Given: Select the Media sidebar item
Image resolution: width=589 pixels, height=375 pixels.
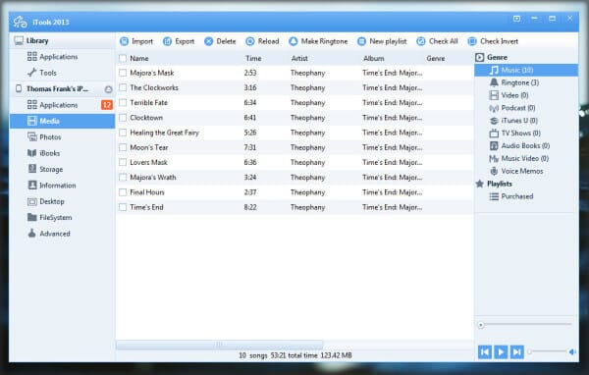Looking at the screenshot, I should point(63,121).
